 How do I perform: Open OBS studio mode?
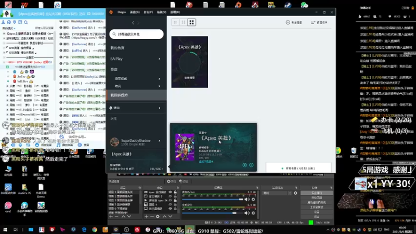coord(317,207)
